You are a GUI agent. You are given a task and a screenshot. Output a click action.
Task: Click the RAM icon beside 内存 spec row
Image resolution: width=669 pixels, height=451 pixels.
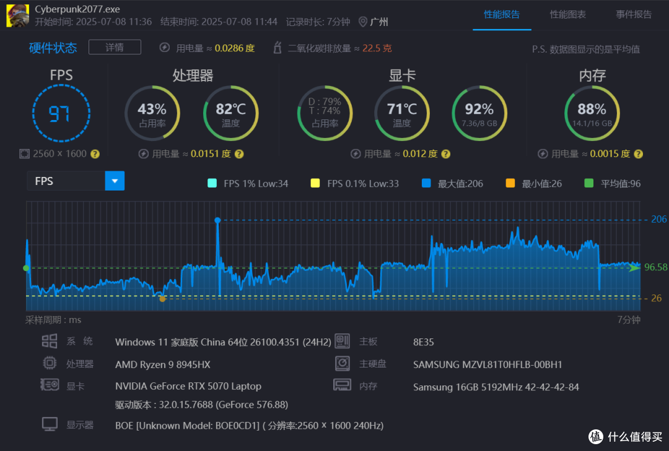click(x=342, y=385)
